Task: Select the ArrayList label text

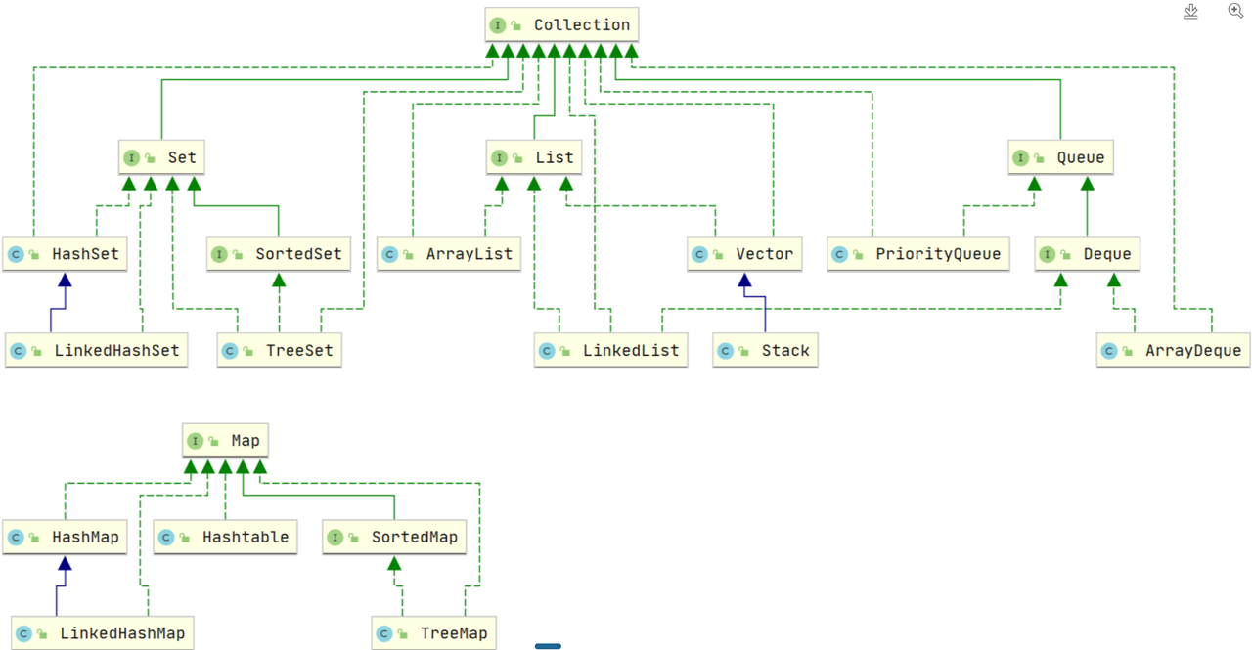Action: [469, 254]
